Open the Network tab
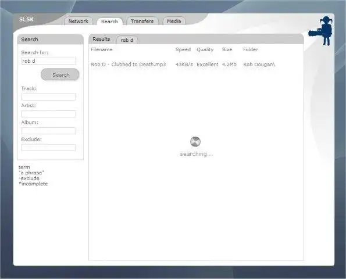 pos(79,21)
